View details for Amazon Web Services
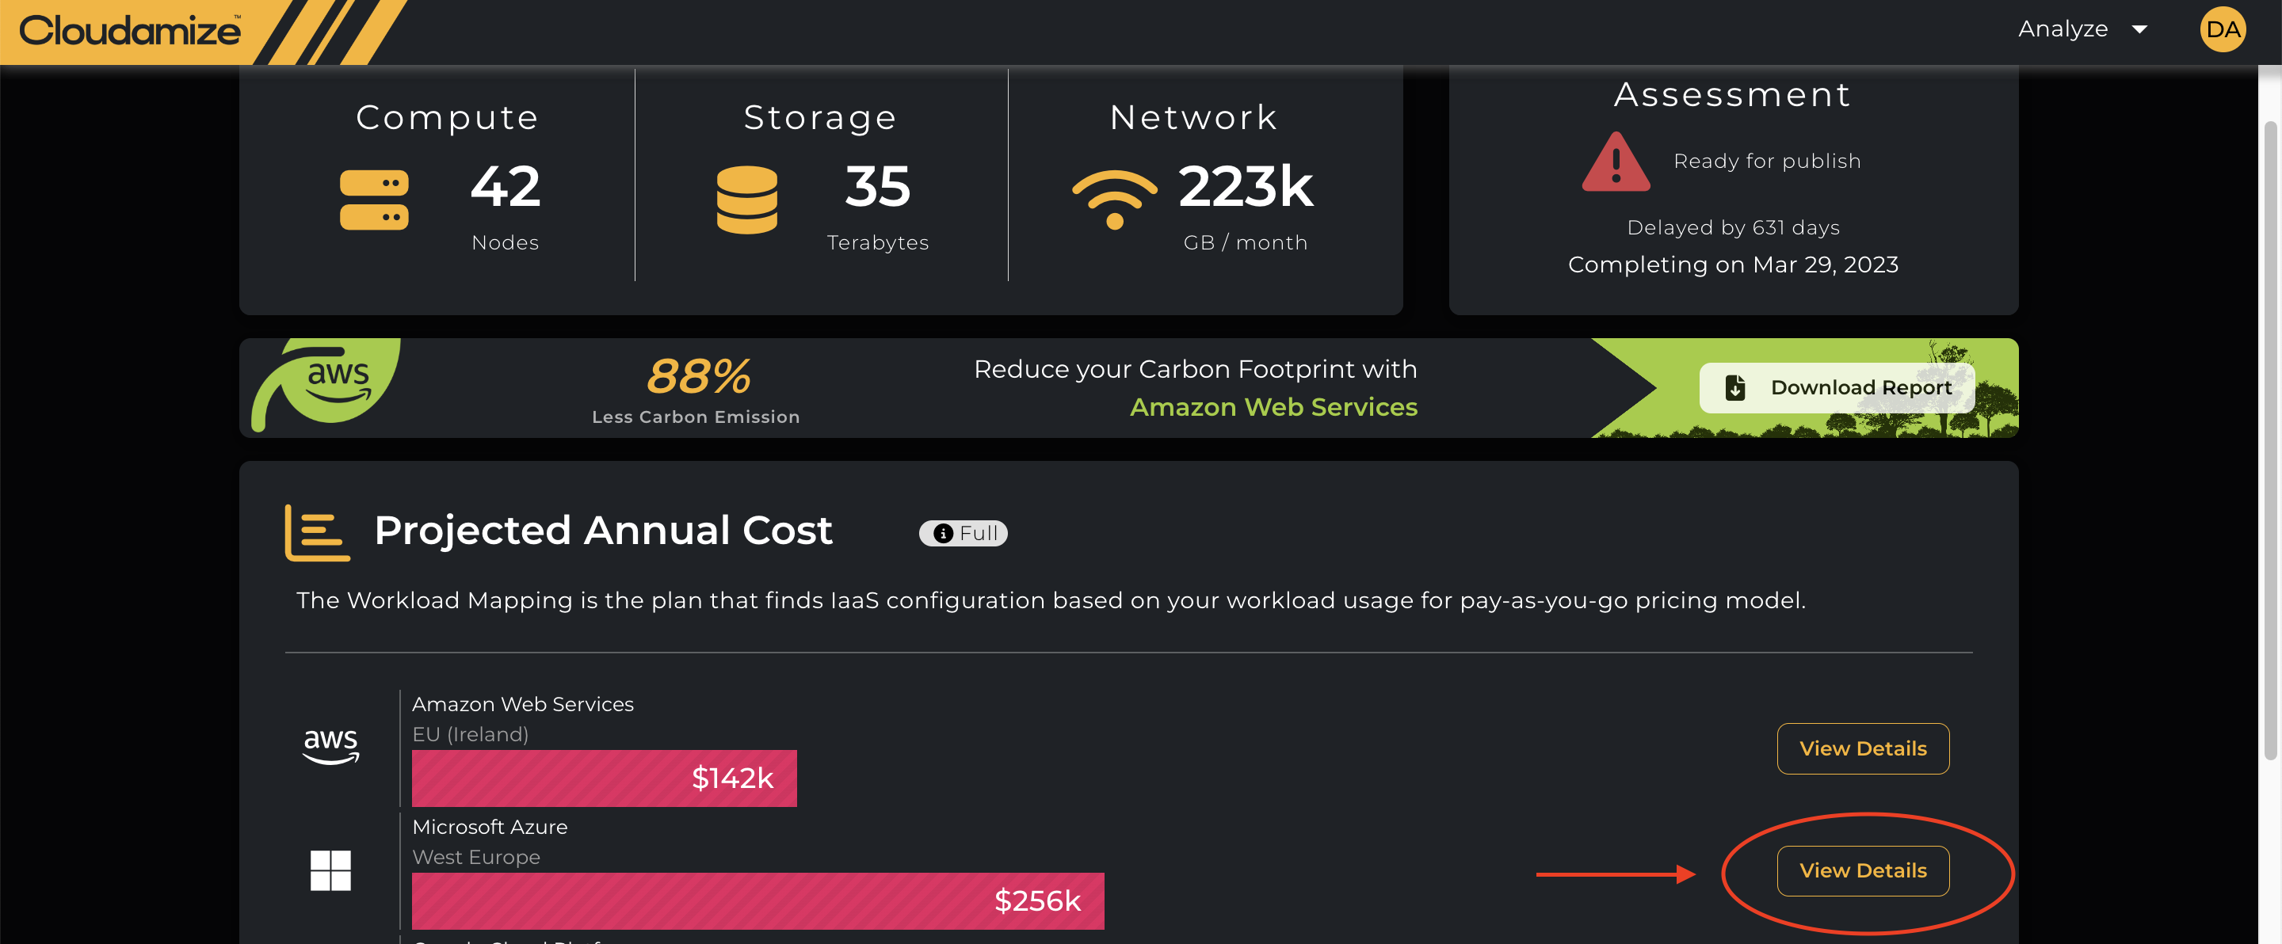Screen dimensions: 2282x944 tap(1862, 748)
